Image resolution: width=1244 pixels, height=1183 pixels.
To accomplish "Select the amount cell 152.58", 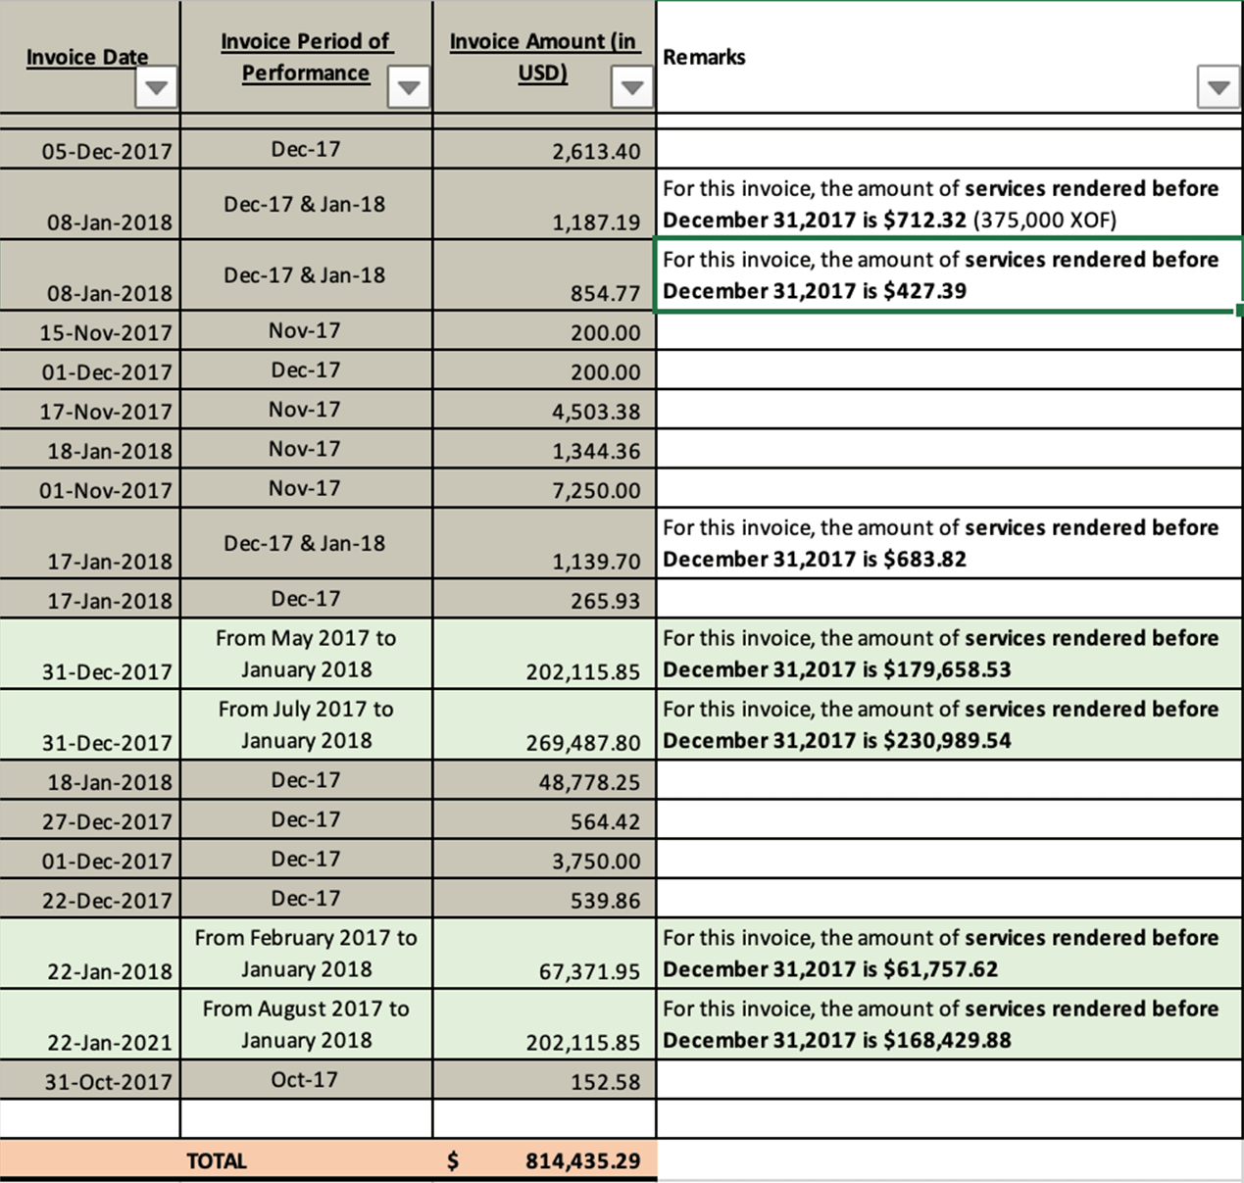I will [x=544, y=1080].
